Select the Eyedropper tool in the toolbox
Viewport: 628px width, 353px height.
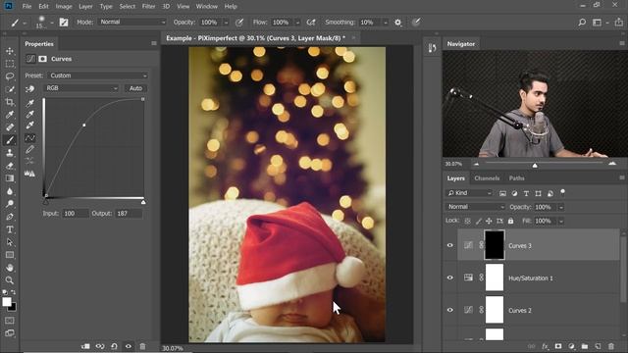(10, 115)
